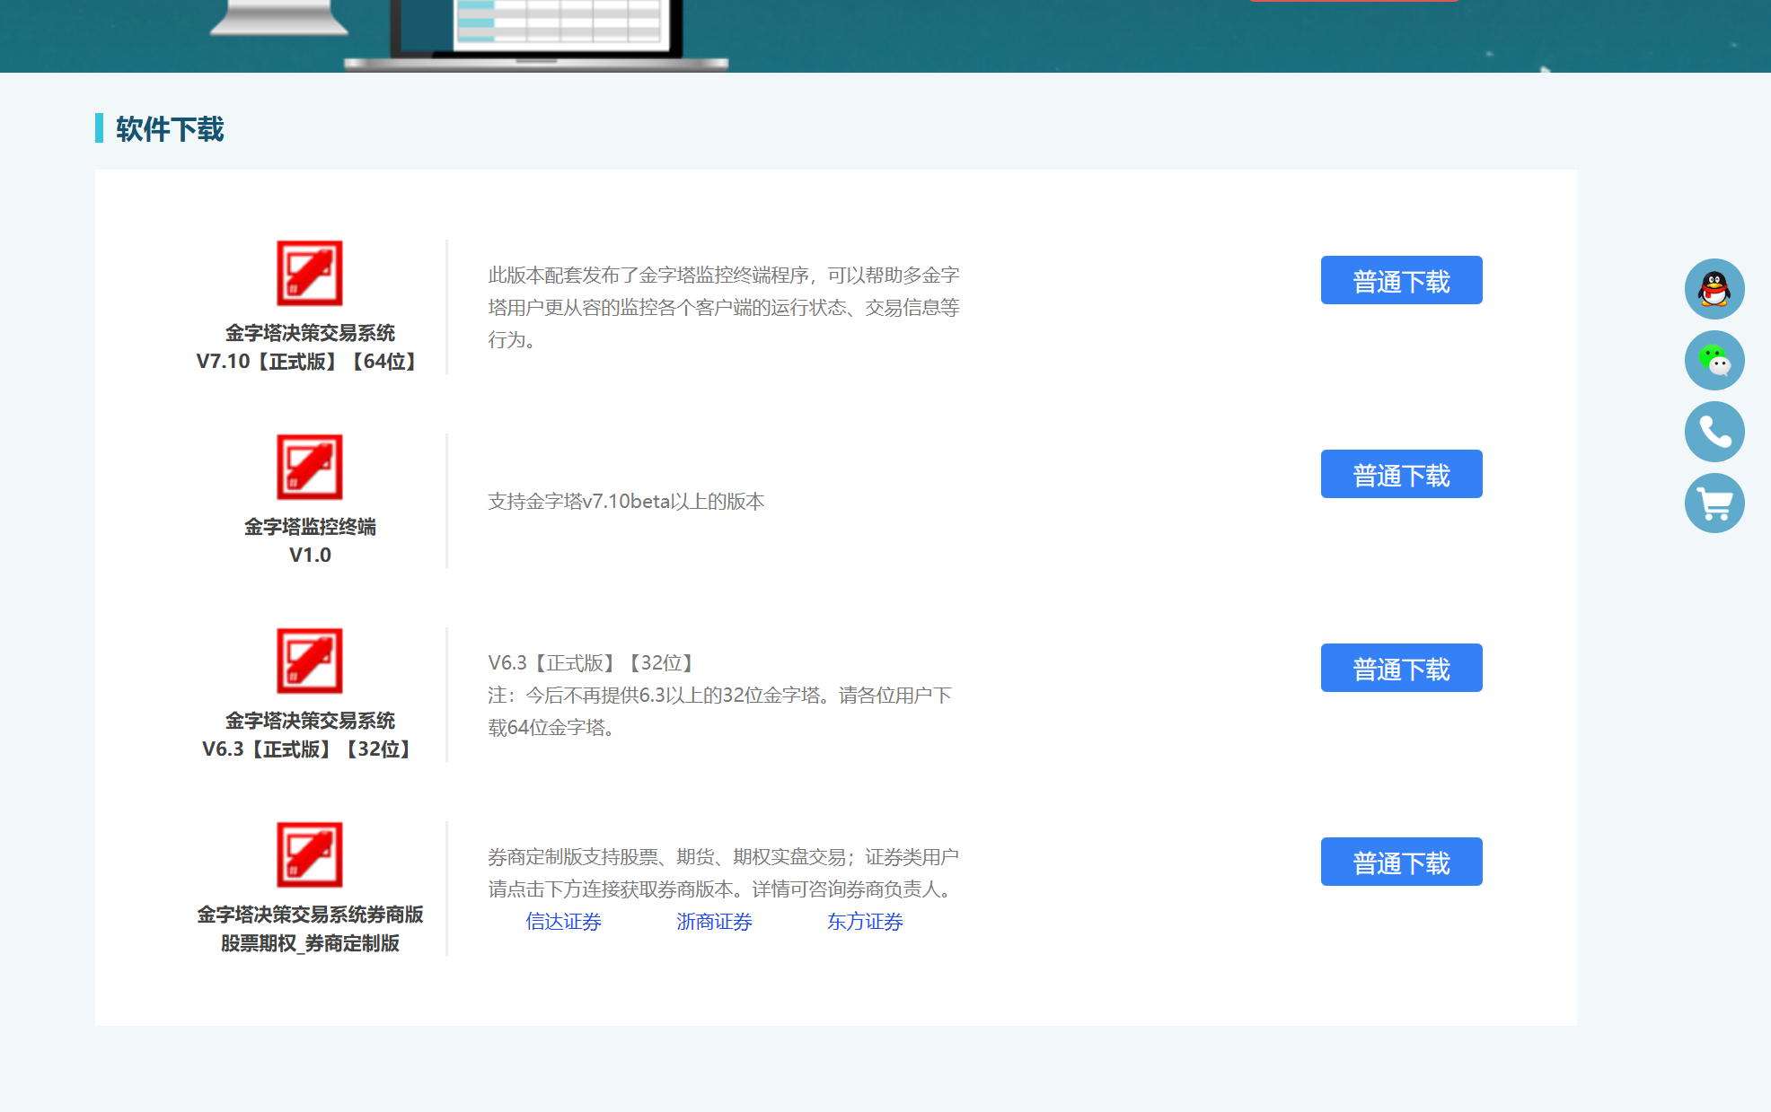Click note 今后不再提供6.3以上的32位金字塔

(x=720, y=711)
